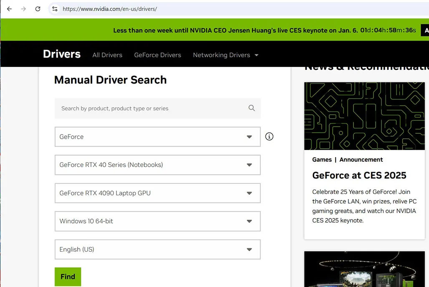The height and width of the screenshot is (287, 429).
Task: Click the Games category label
Action: click(x=322, y=160)
